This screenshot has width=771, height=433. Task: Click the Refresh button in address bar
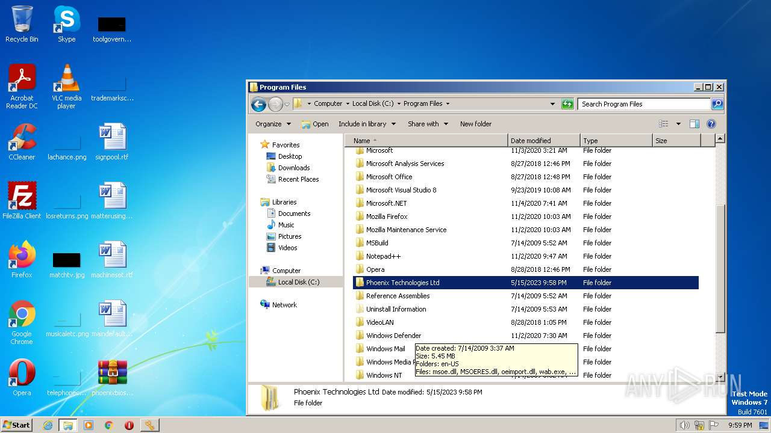[x=567, y=104]
